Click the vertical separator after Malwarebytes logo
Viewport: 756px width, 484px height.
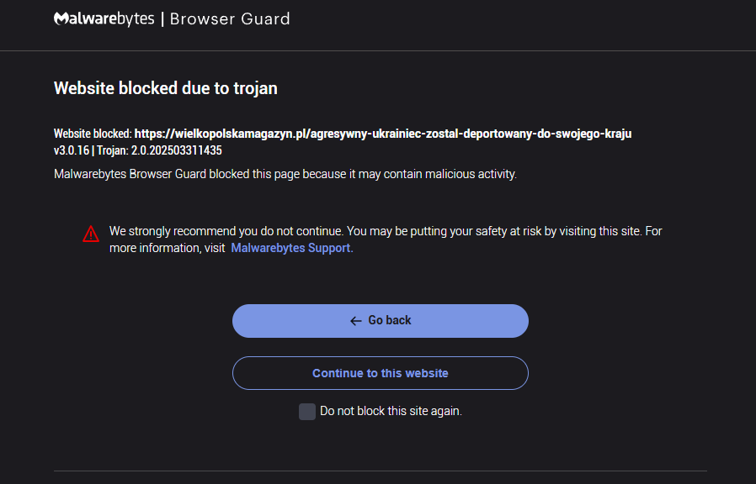tap(162, 18)
